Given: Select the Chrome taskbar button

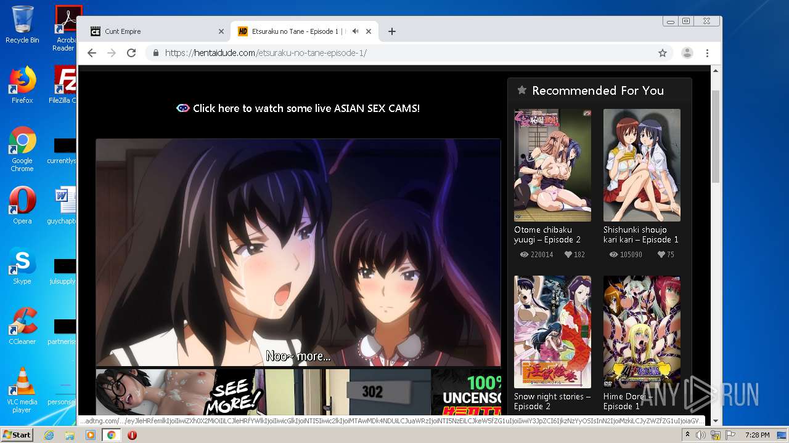Looking at the screenshot, I should tap(111, 435).
